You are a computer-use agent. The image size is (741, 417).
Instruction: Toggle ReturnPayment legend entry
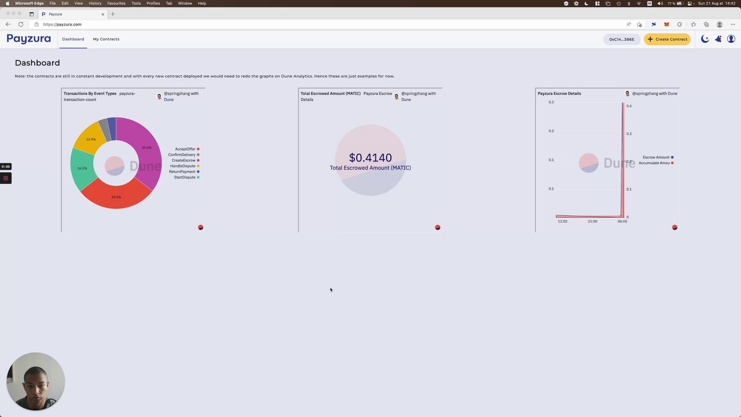point(184,171)
